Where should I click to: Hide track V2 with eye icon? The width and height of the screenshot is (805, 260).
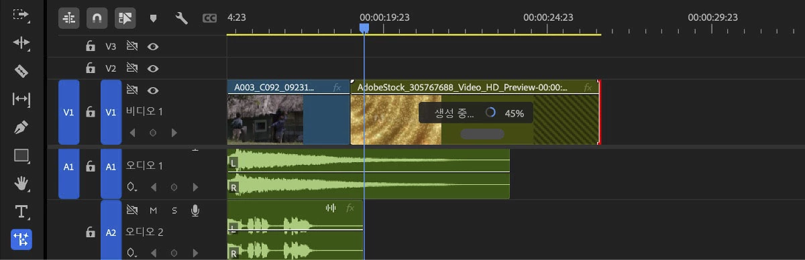(153, 68)
